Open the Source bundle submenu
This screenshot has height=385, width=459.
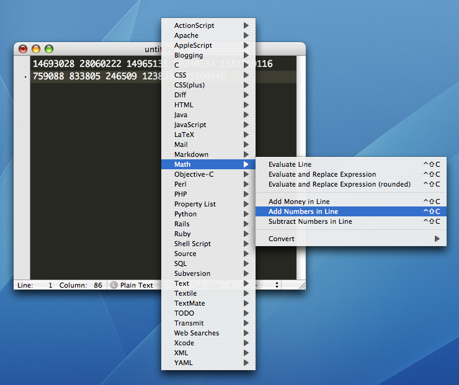pyautogui.click(x=208, y=254)
